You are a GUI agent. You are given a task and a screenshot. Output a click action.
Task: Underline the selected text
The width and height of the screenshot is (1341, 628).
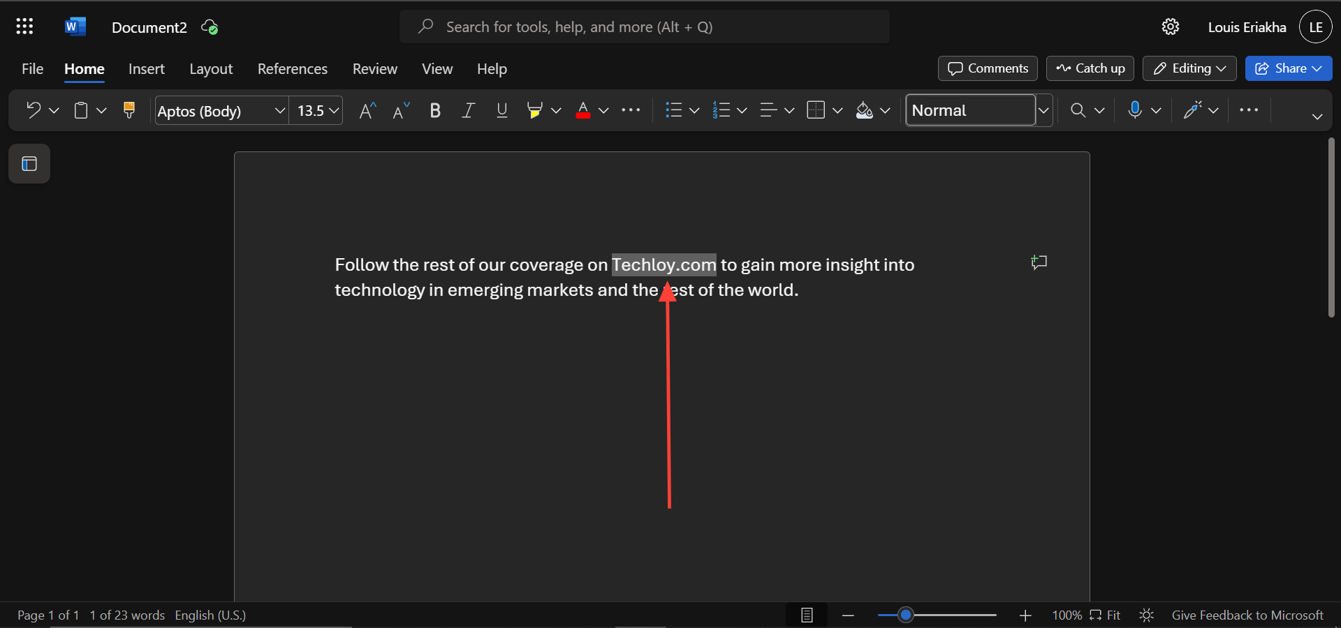click(501, 110)
